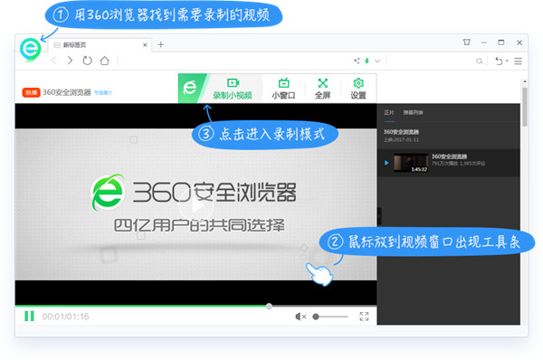Click the 360安全浏览器 title text

coord(67,92)
